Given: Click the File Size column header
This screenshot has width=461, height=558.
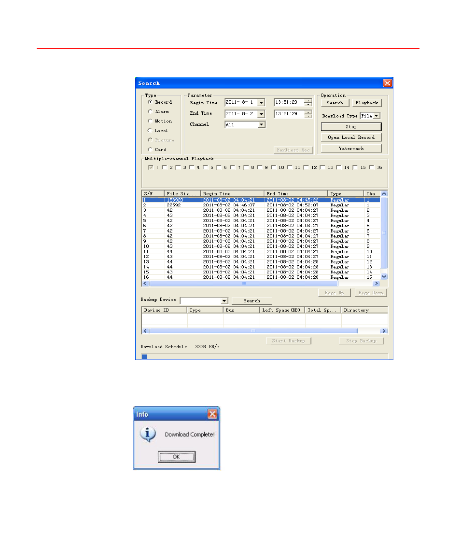Looking at the screenshot, I should tap(182, 193).
